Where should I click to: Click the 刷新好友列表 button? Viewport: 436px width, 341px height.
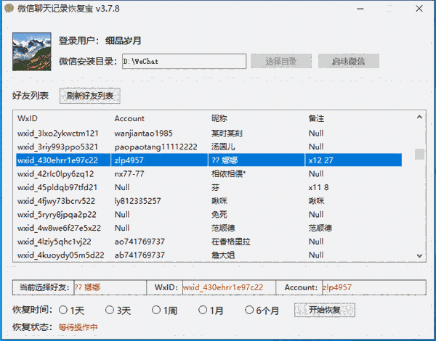coord(90,96)
